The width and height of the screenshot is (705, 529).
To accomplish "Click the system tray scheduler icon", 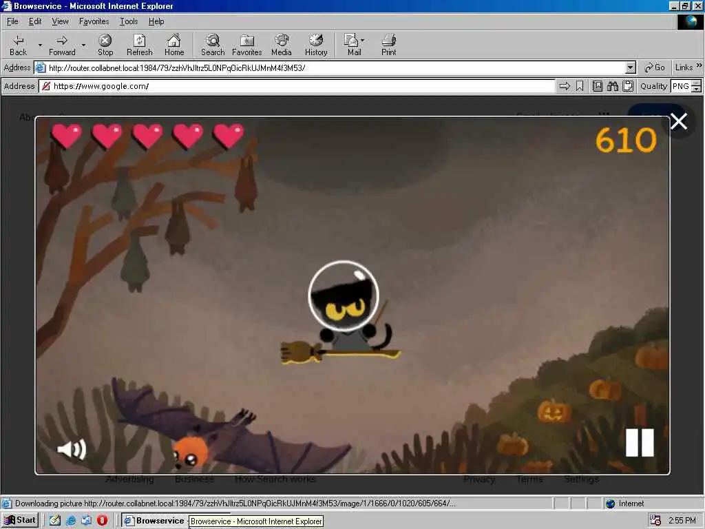I will (x=655, y=521).
